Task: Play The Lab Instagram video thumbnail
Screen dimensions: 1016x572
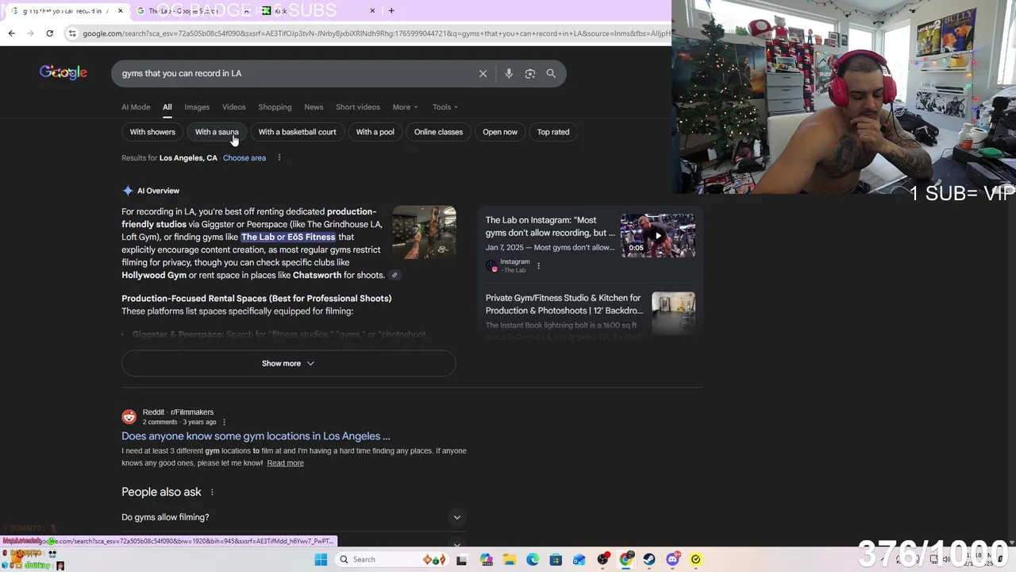Action: point(657,235)
